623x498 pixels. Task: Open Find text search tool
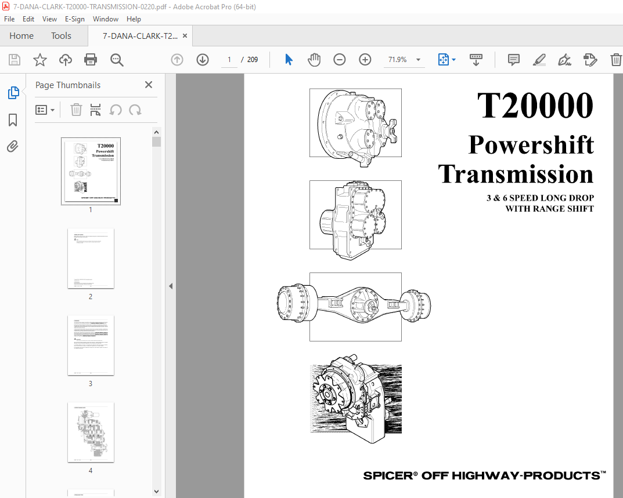coord(117,60)
